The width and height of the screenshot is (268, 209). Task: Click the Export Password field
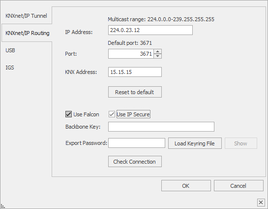(137, 143)
